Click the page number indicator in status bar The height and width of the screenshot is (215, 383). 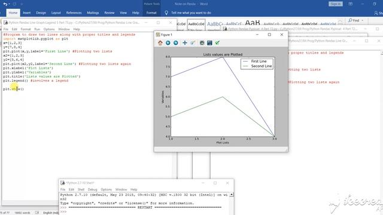click(5, 213)
